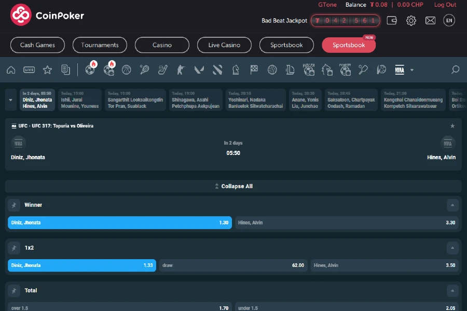Switch to the Tournaments tab
The width and height of the screenshot is (467, 311).
100,45
